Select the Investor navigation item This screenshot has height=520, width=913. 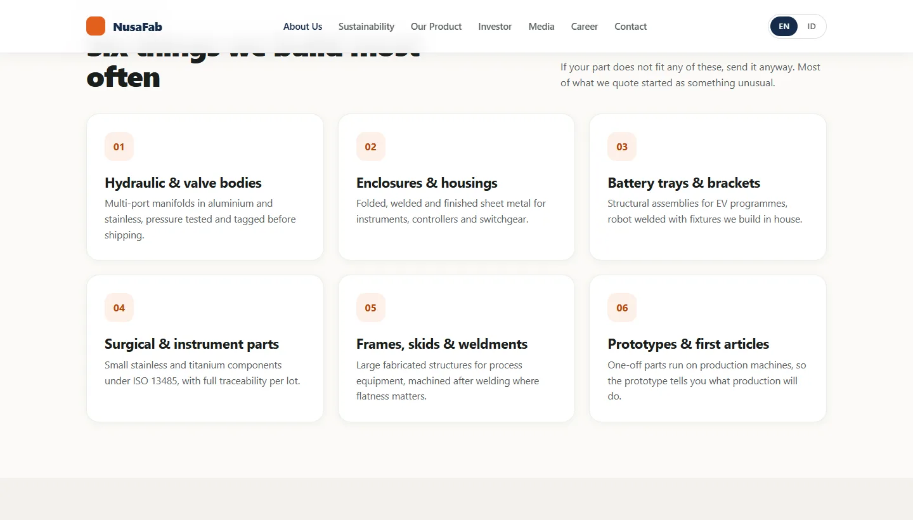click(495, 27)
